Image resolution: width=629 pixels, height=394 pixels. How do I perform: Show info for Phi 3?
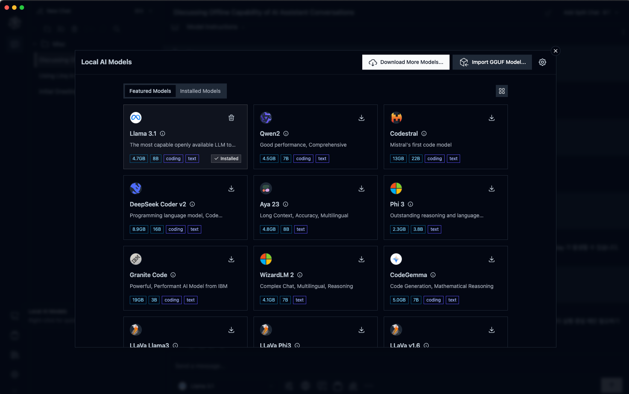click(410, 204)
